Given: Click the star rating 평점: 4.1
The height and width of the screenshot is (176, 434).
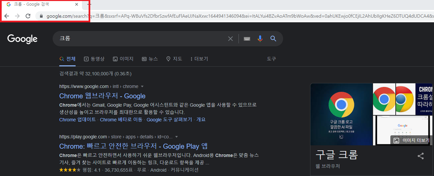Looking at the screenshot, I should (80, 170).
